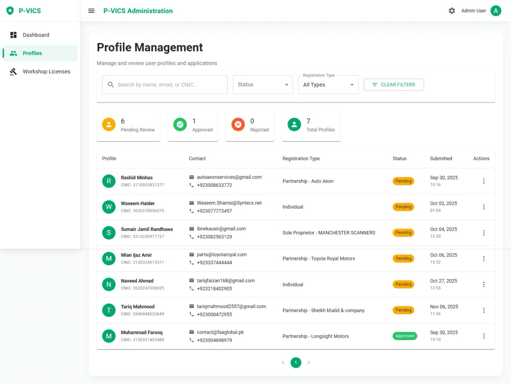Screen dimensions: 511x384
Task: Click the name Mian Ijaz Amir
Action: [136, 255]
